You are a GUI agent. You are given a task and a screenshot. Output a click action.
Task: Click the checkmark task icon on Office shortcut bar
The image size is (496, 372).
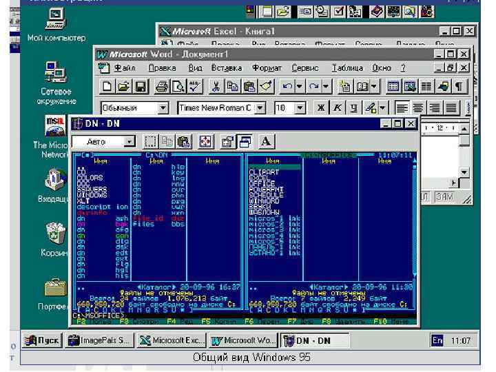(x=338, y=12)
